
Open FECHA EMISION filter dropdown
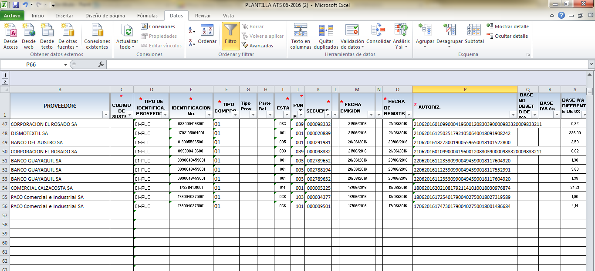(x=371, y=115)
